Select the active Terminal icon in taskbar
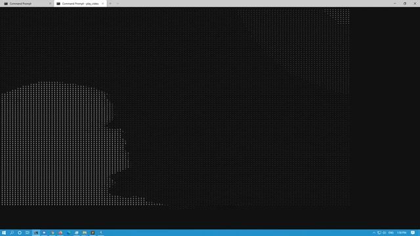Viewport: 420px width, 236px height. coord(36,233)
